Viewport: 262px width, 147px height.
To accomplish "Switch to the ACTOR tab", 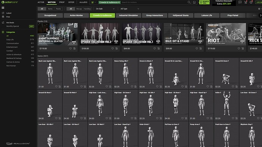I will (41, 2).
